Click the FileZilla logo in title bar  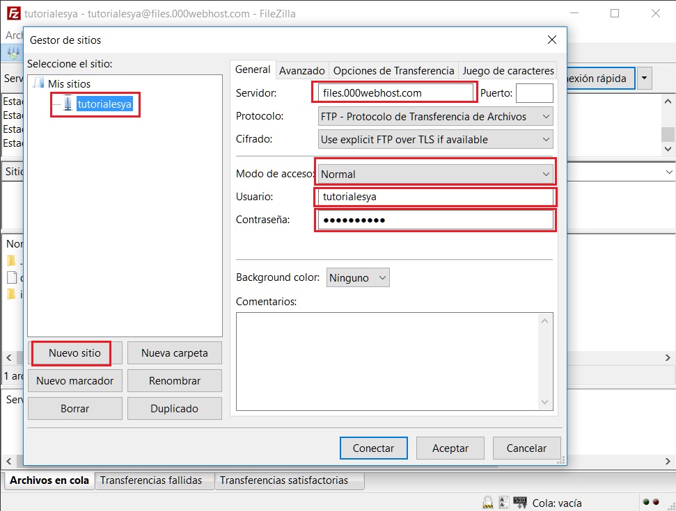(13, 13)
